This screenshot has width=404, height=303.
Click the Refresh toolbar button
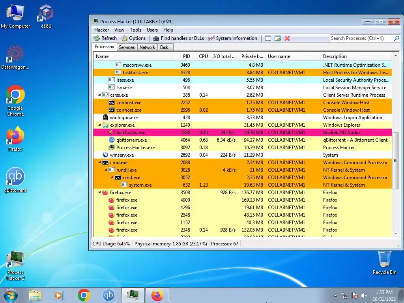pyautogui.click(x=105, y=38)
